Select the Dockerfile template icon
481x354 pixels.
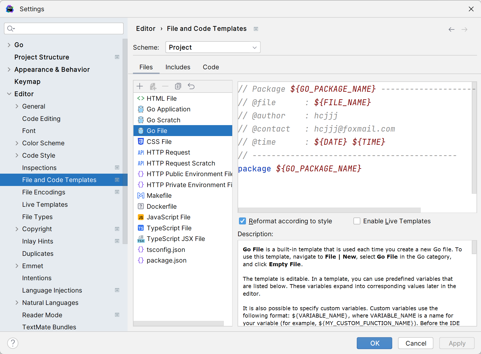[141, 206]
